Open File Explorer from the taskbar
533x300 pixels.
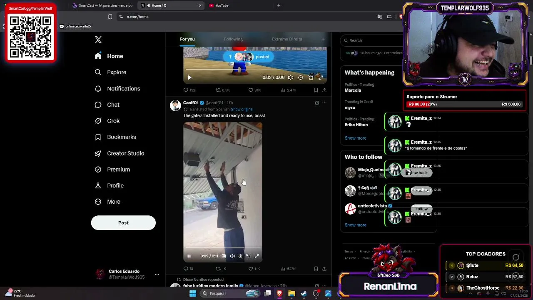click(x=291, y=293)
